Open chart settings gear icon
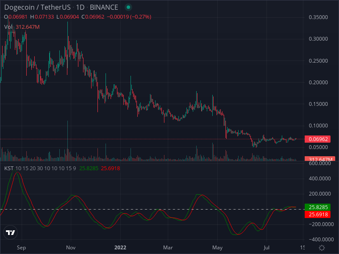The image size is (339, 254). (x=322, y=248)
